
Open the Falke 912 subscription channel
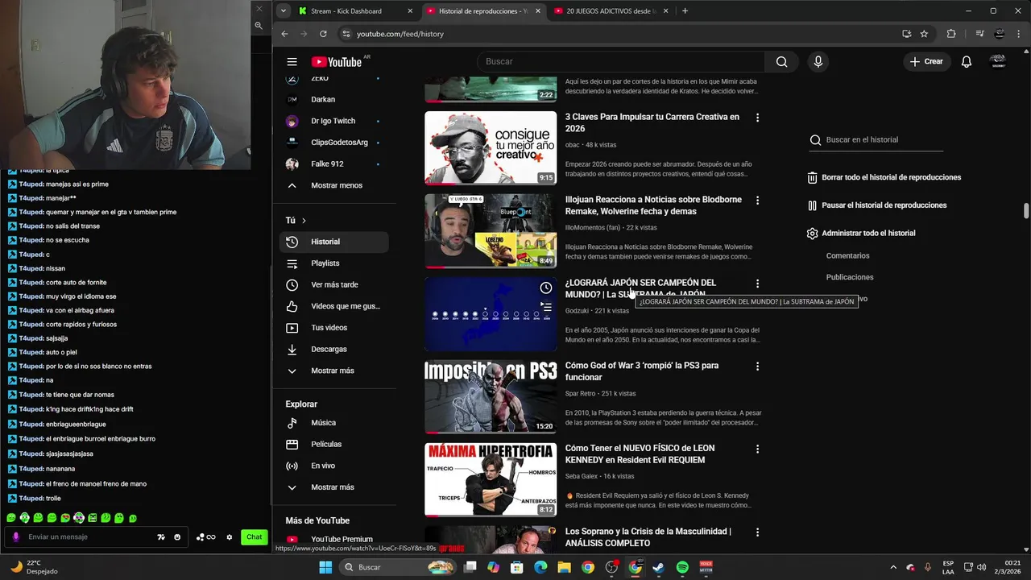[333, 164]
